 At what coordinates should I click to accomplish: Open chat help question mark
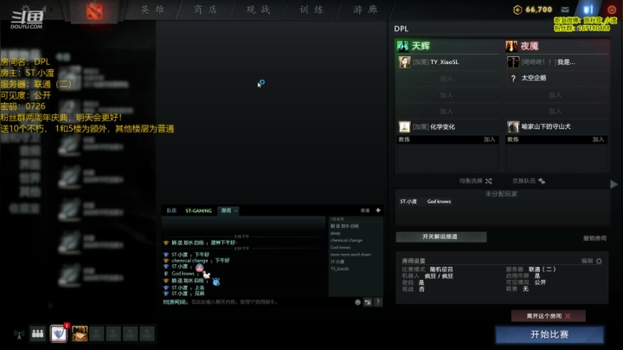click(x=378, y=302)
